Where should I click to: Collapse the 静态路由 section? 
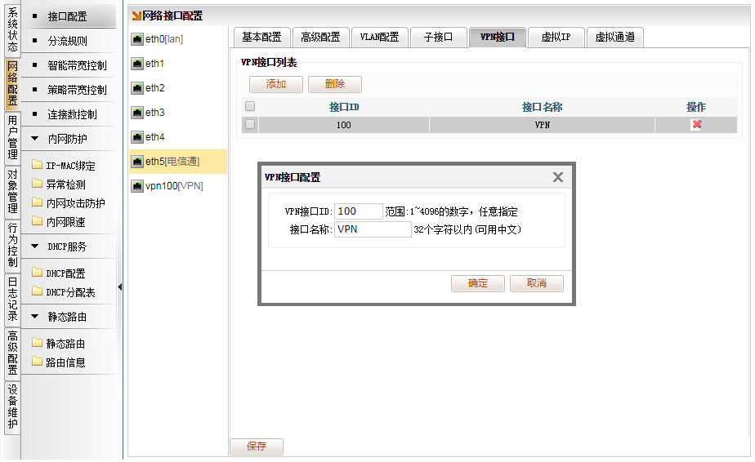tap(35, 317)
